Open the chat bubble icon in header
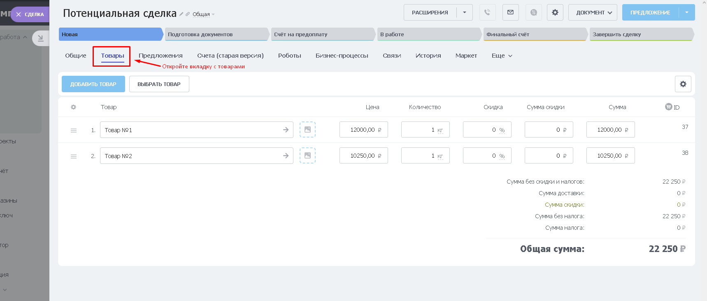The image size is (707, 301). point(533,12)
